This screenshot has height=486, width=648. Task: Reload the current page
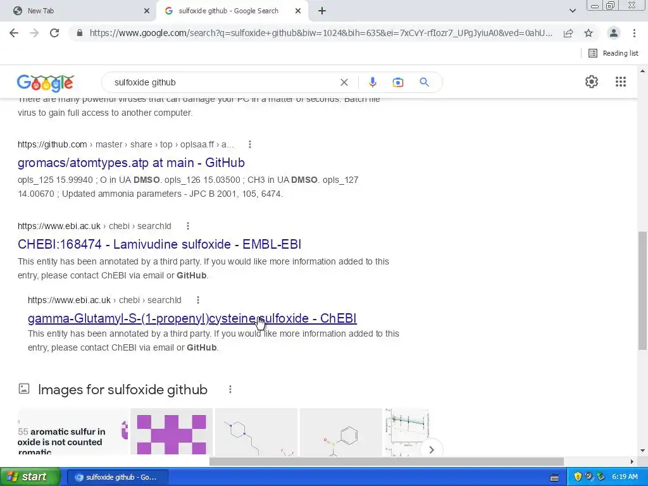(54, 33)
